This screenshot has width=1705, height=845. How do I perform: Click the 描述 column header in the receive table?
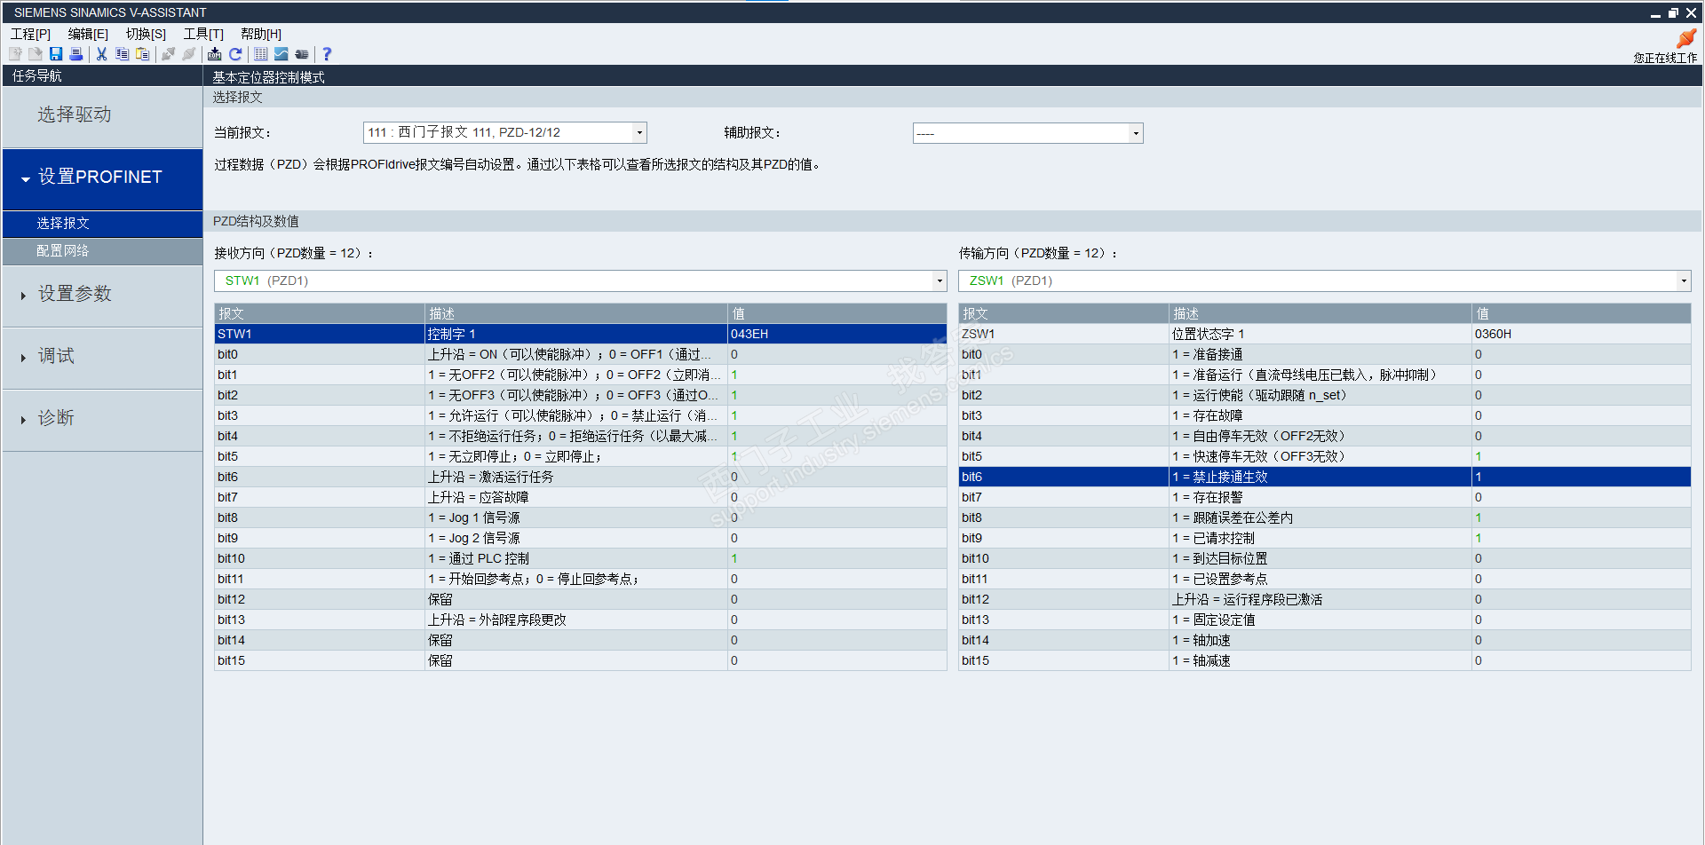(x=576, y=314)
